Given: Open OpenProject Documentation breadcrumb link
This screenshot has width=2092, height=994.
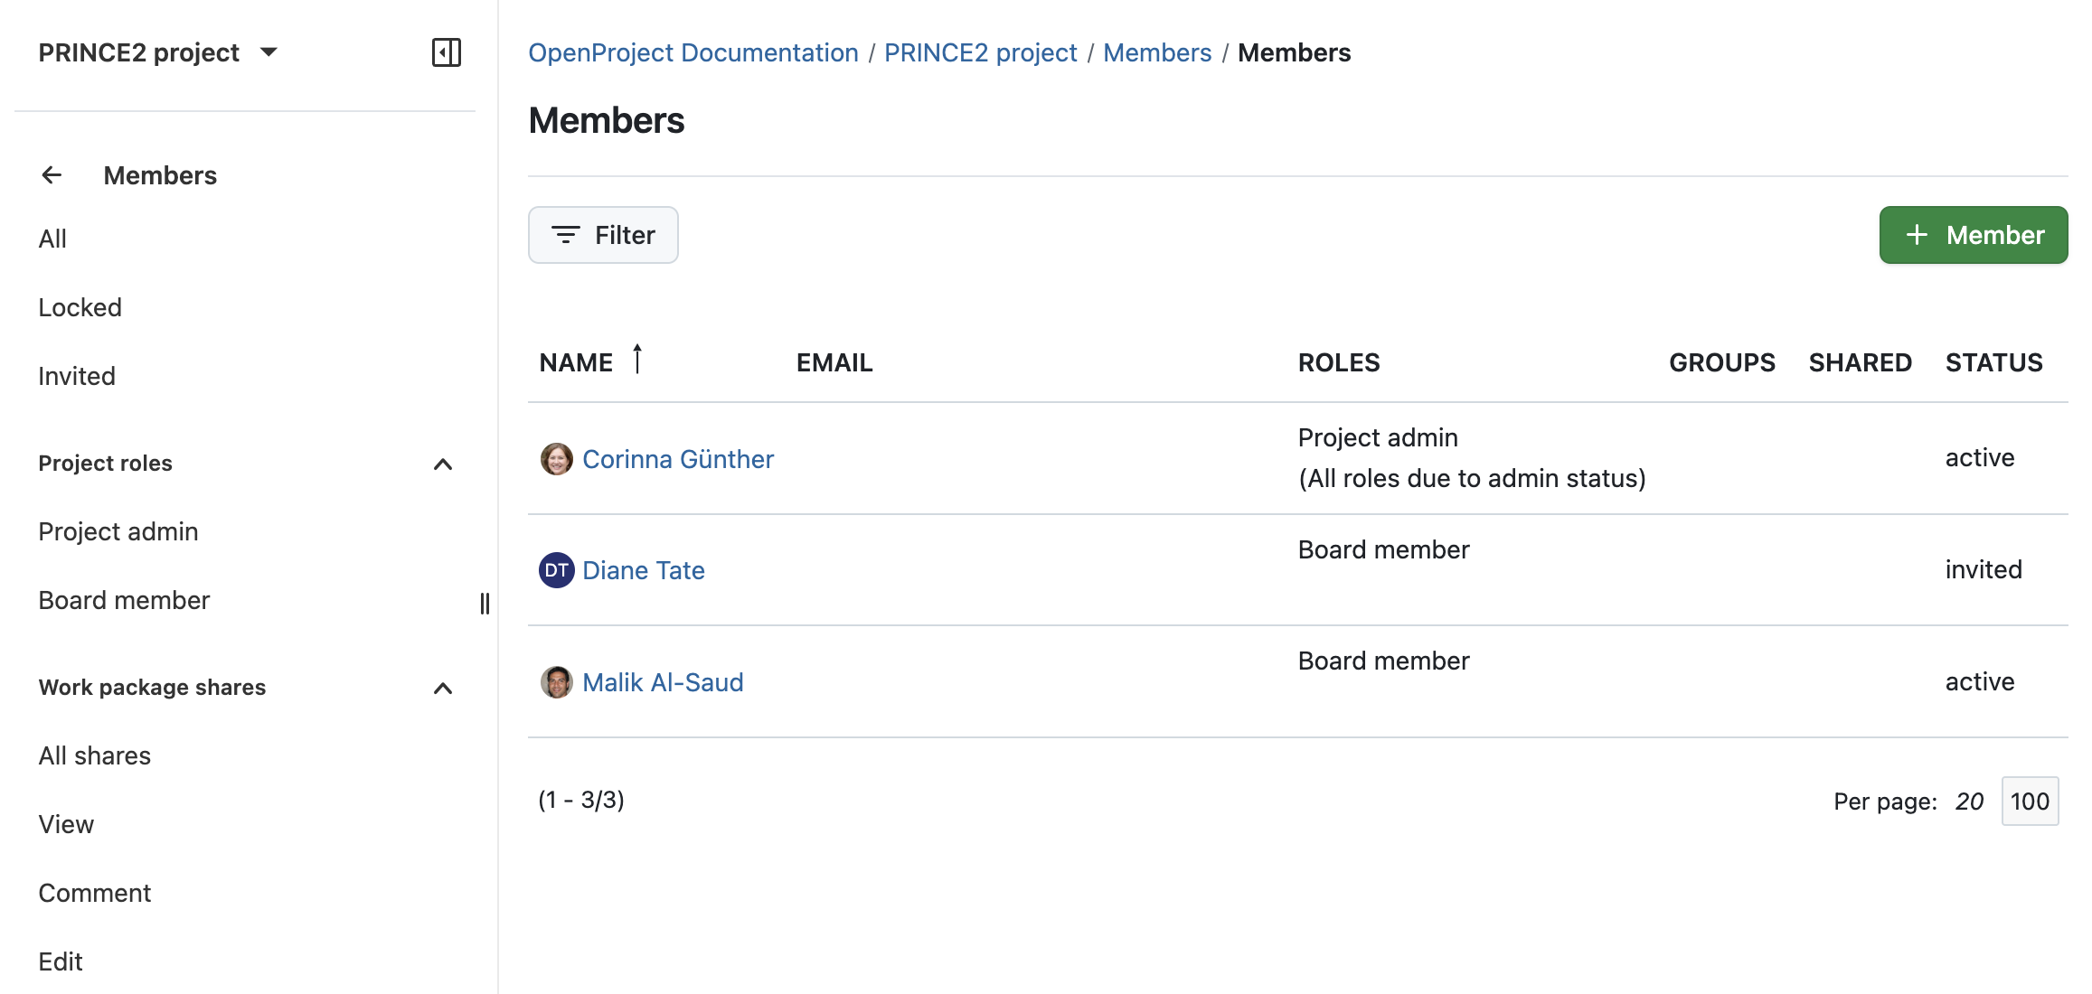Looking at the screenshot, I should 693,52.
